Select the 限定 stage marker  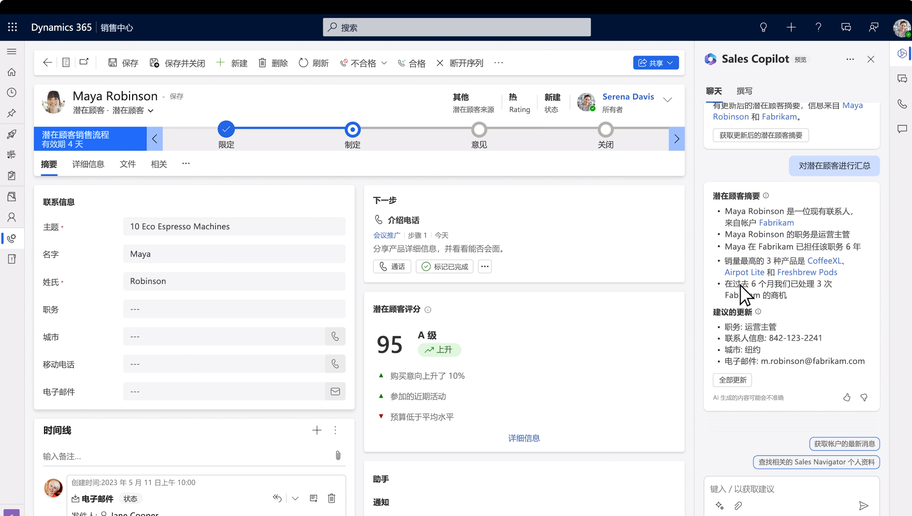coord(226,129)
